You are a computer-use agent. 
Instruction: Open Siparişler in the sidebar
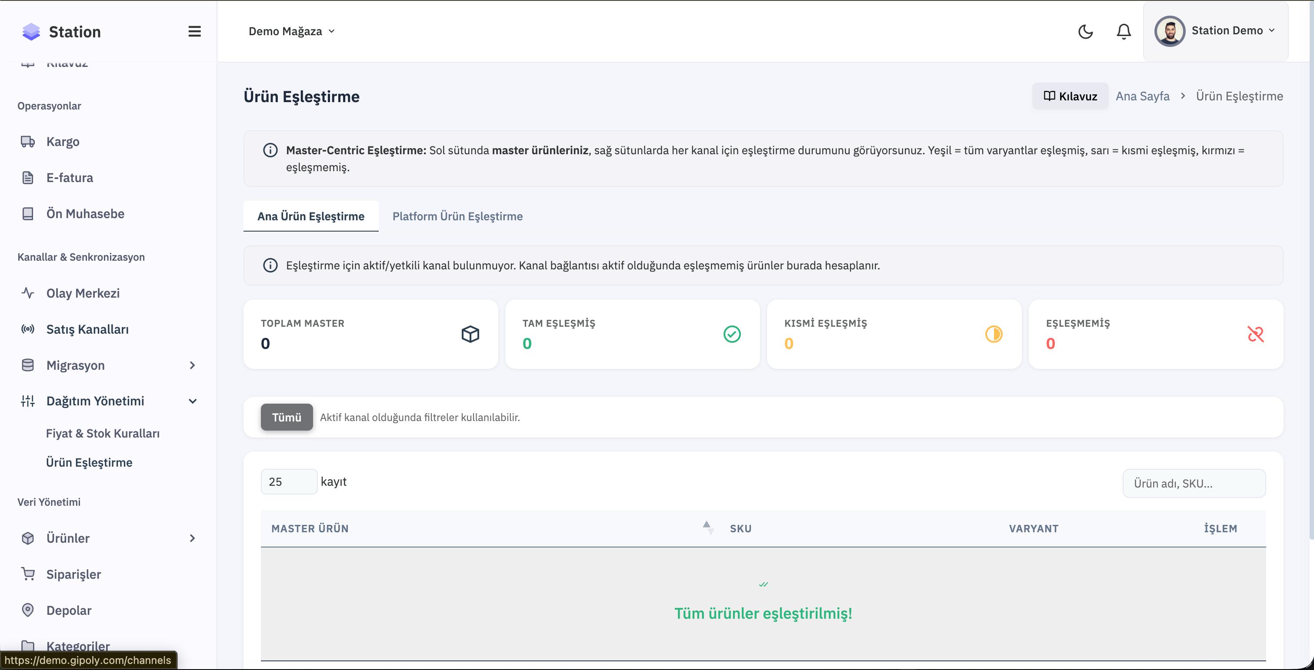click(73, 574)
